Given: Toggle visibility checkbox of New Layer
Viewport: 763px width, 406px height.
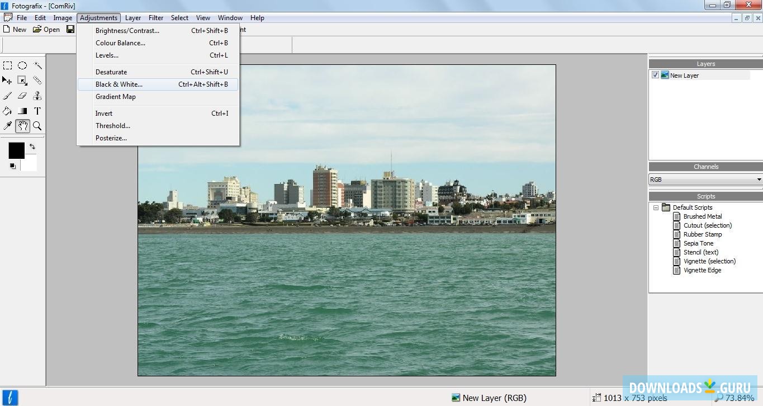Looking at the screenshot, I should [655, 75].
